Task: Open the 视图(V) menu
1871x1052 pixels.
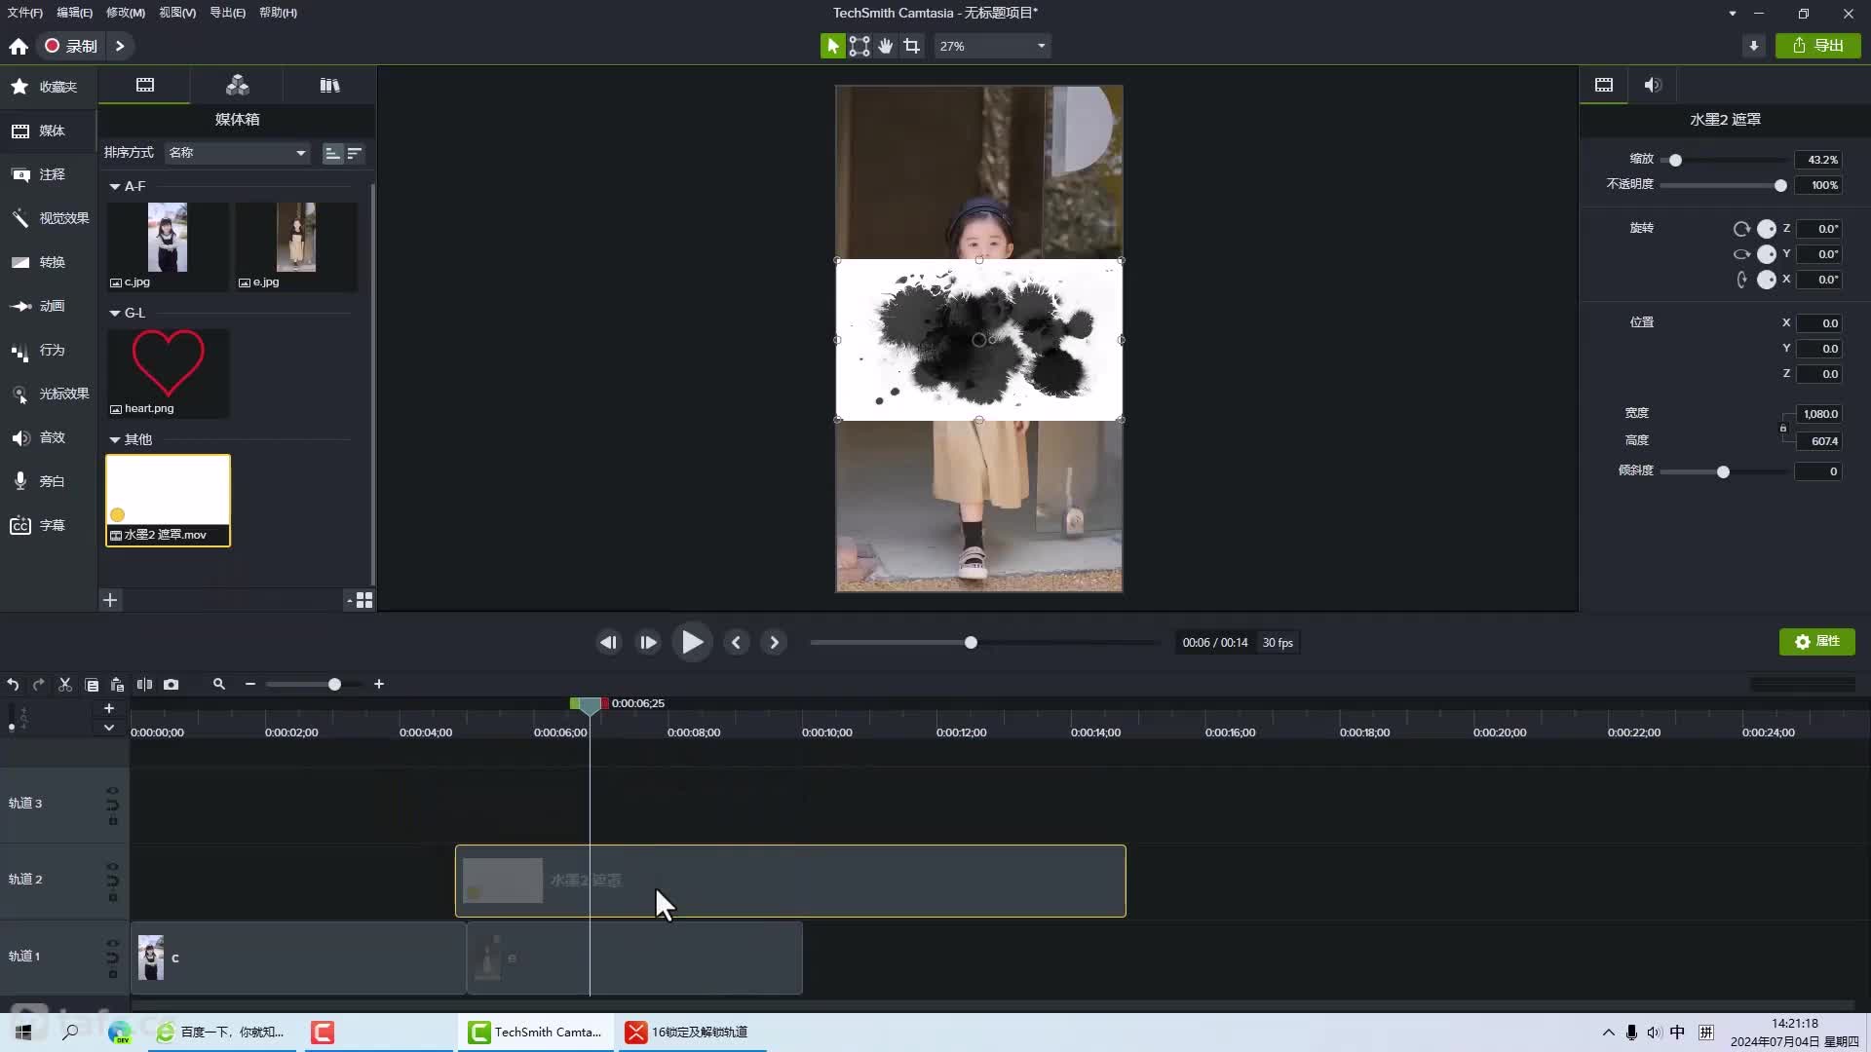Action: [x=177, y=13]
